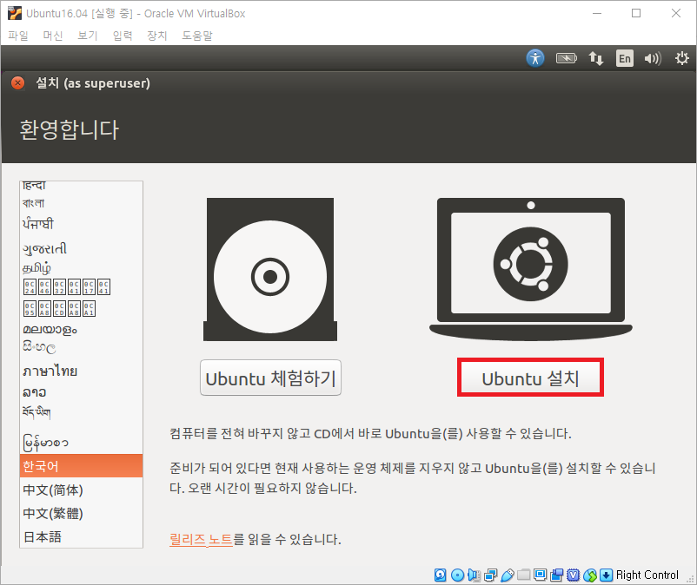The image size is (697, 585).
Task: Select 日本語 in the language list
Action: pos(81,536)
